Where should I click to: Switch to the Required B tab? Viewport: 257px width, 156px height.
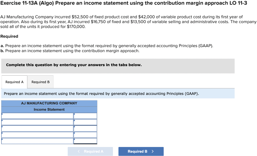[40, 82]
